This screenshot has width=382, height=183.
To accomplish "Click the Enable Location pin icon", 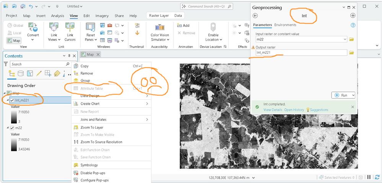I will click(213, 27).
